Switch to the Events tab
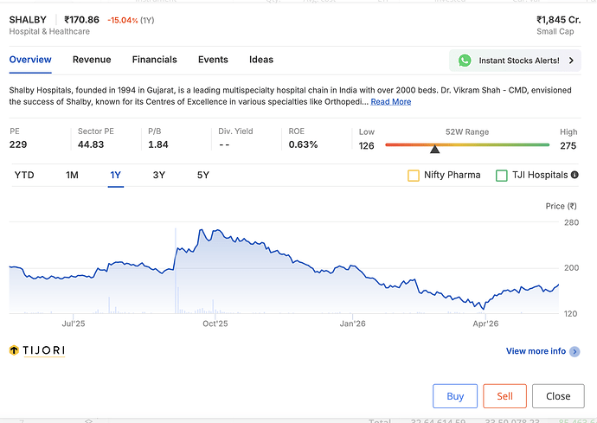The height and width of the screenshot is (423, 597). coord(213,60)
